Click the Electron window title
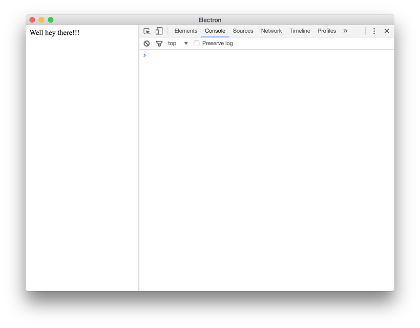 (210, 20)
